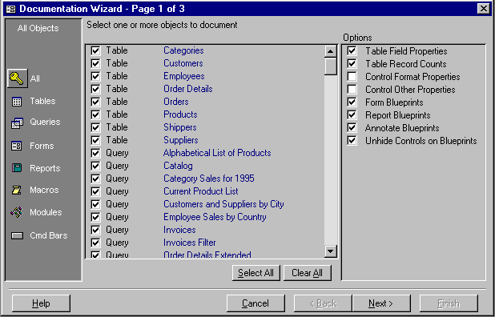Click the Queries icon in sidebar

pos(17,123)
